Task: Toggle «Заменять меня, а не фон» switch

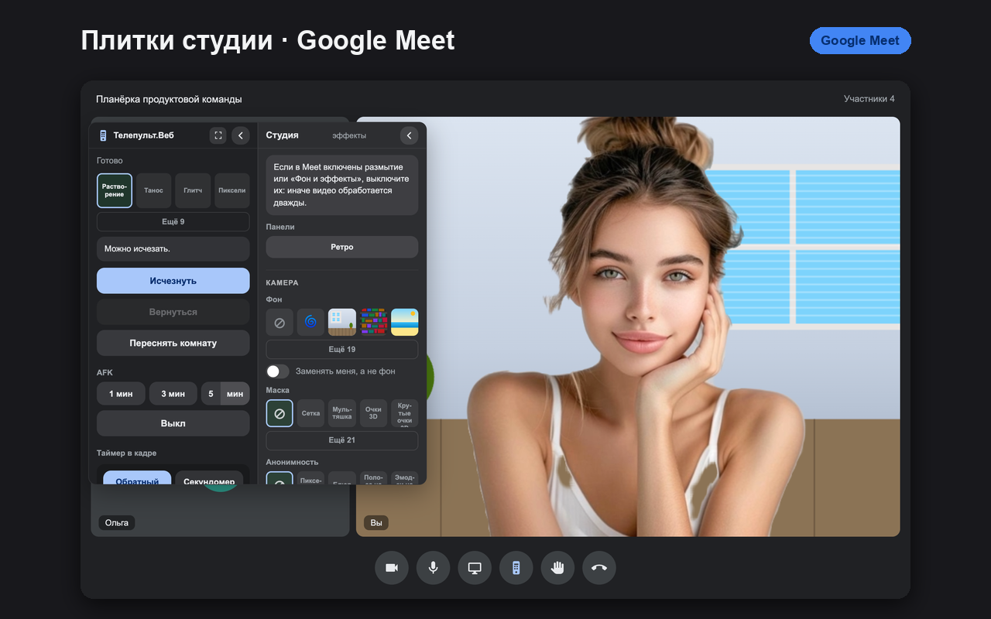Action: (x=277, y=371)
